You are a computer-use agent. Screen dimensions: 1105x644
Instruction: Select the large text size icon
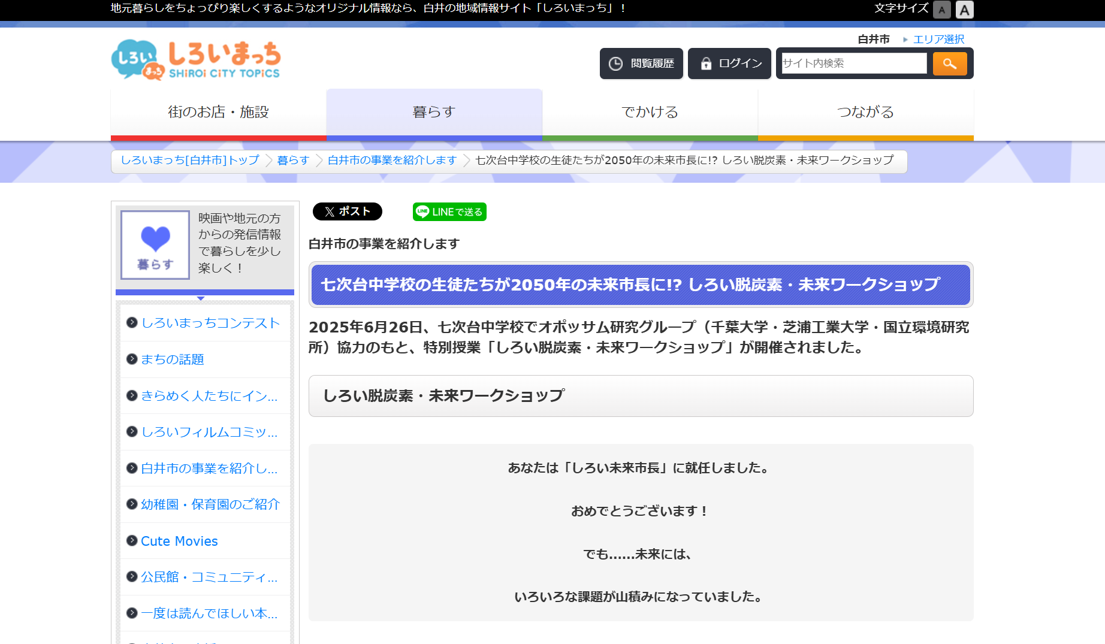(964, 10)
